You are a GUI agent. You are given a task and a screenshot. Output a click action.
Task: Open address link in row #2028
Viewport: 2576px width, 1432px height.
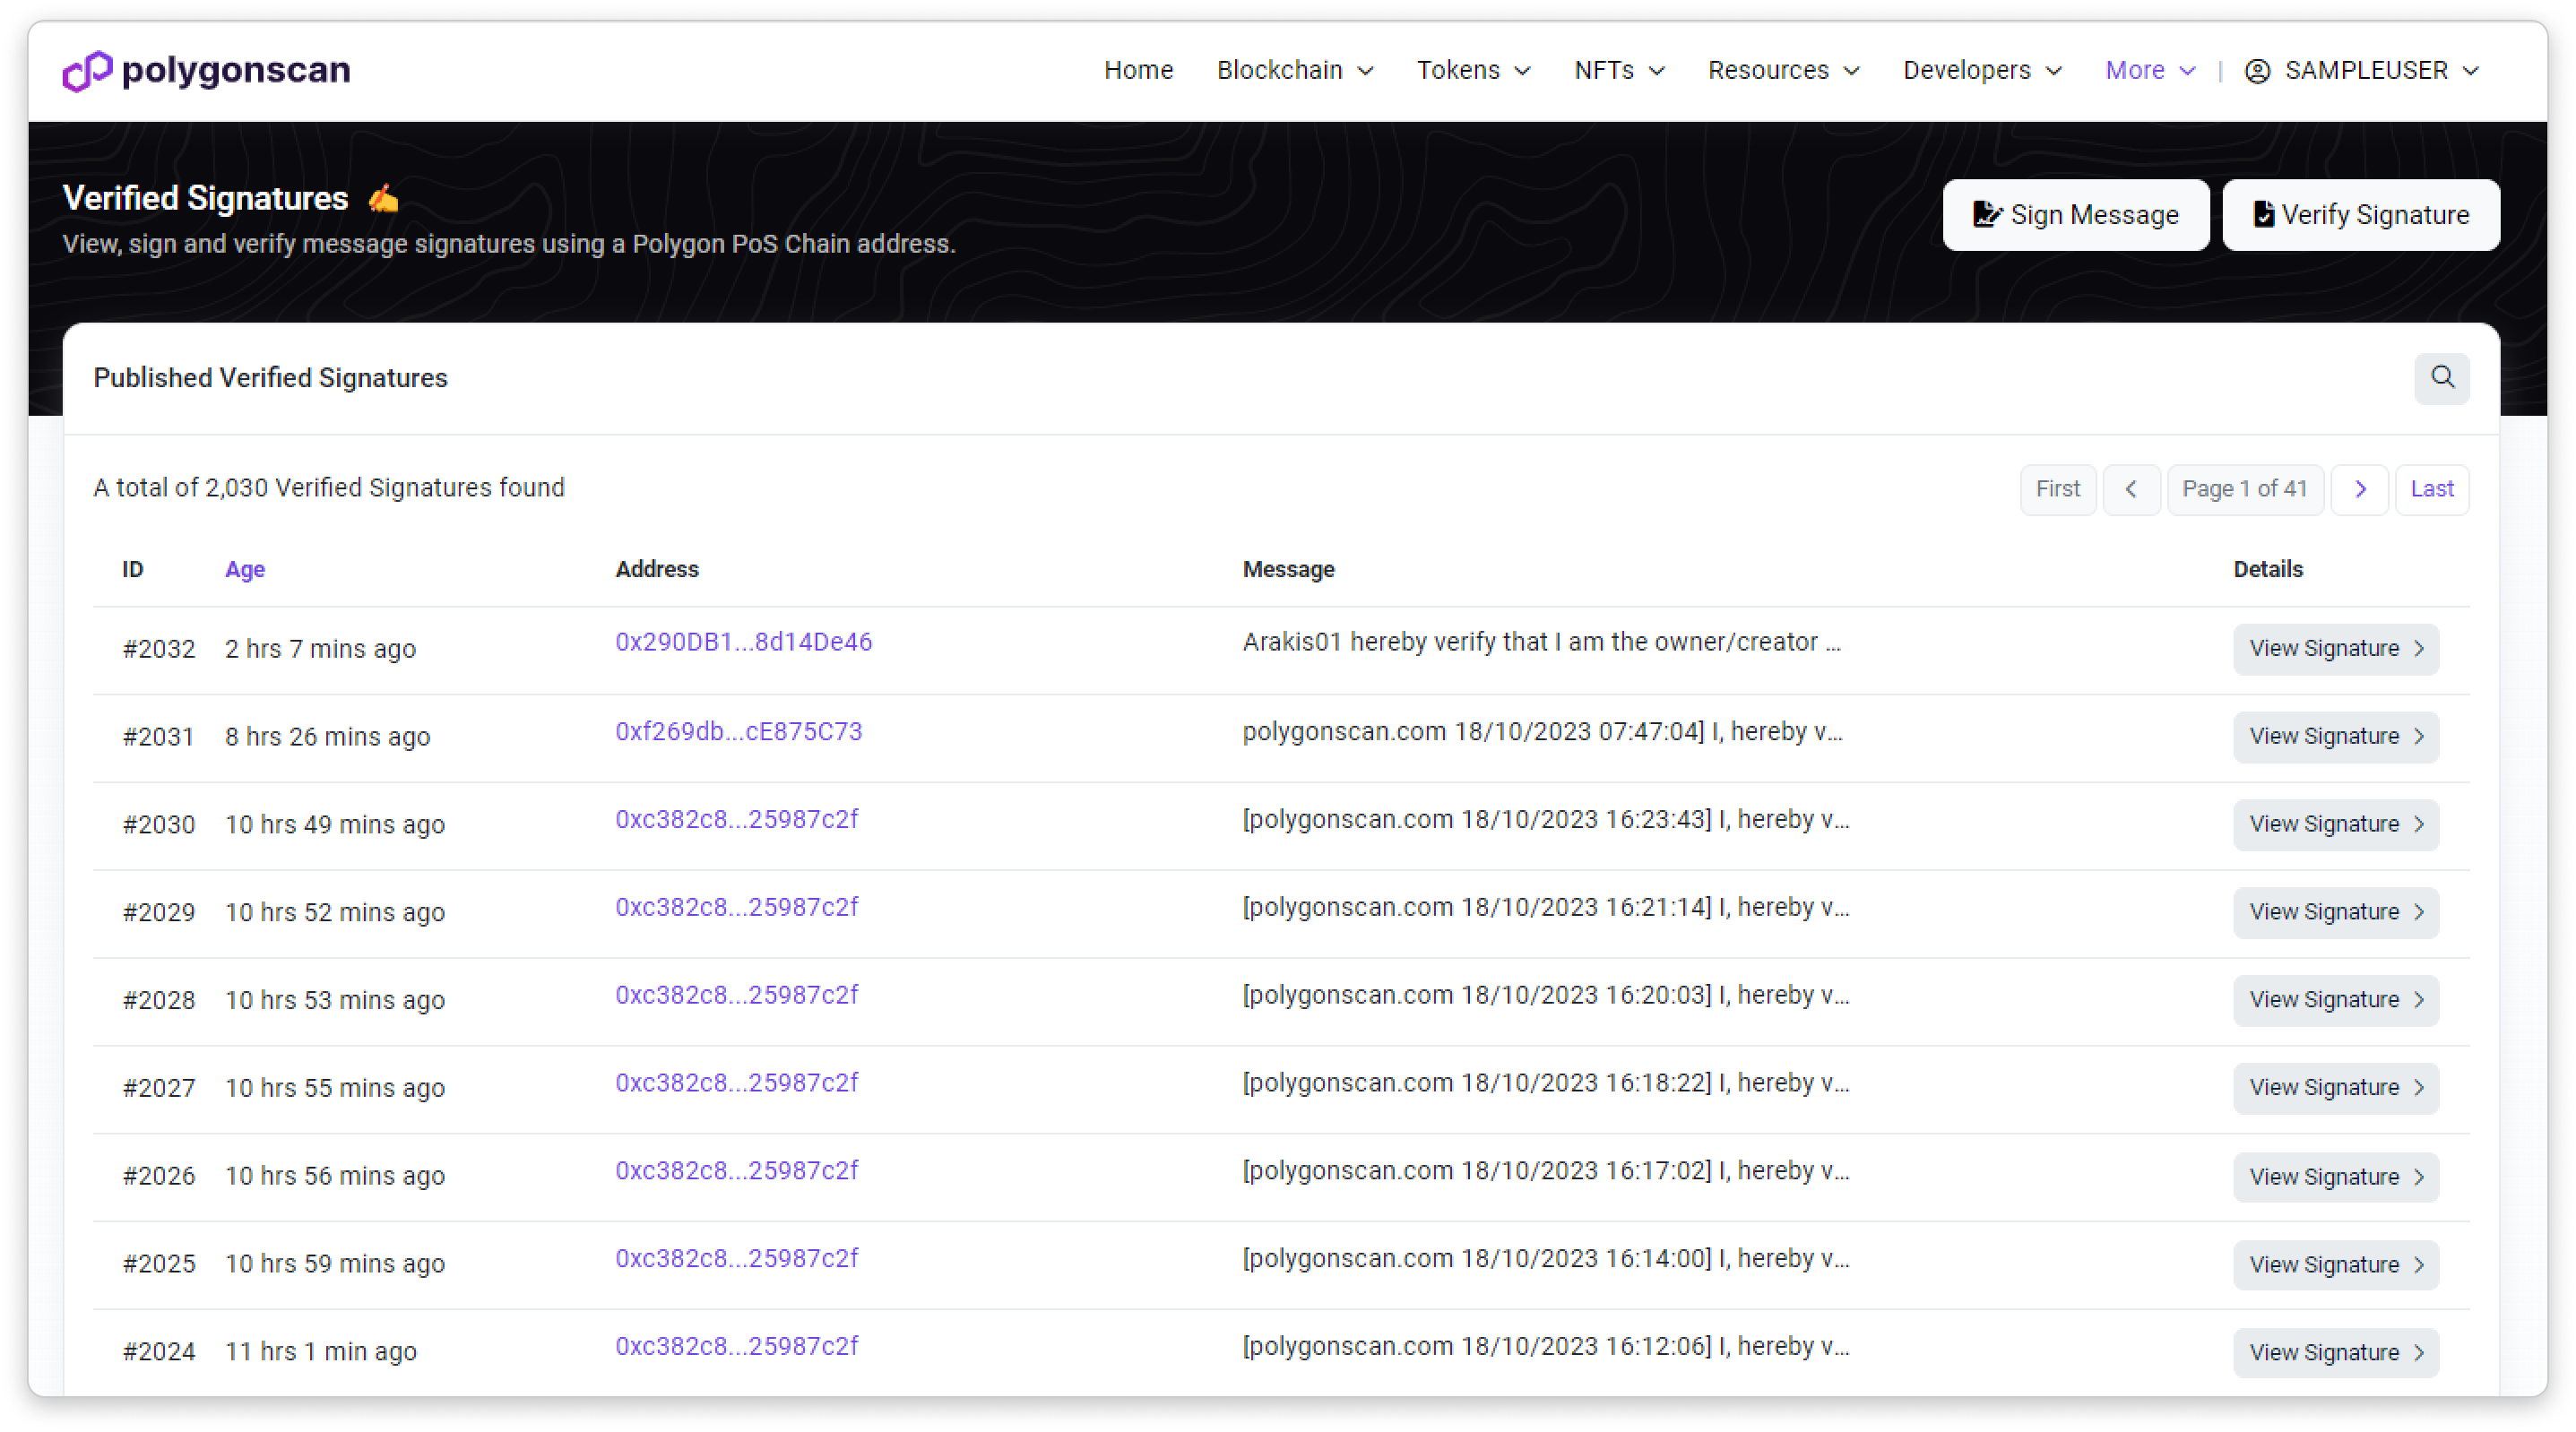click(x=737, y=995)
